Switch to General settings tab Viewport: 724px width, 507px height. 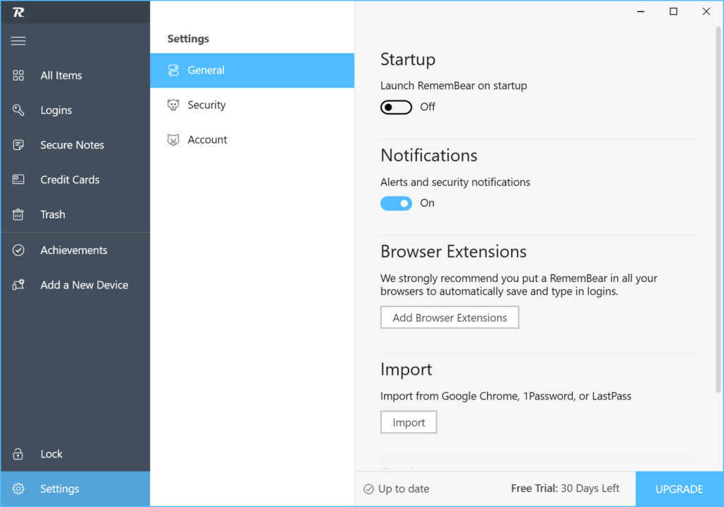[252, 70]
